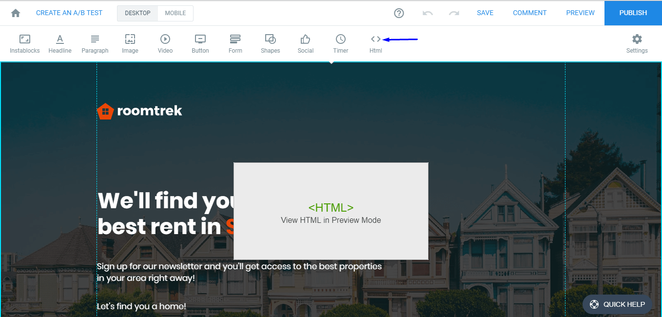
Task: Open the Comment mode
Action: click(x=530, y=13)
